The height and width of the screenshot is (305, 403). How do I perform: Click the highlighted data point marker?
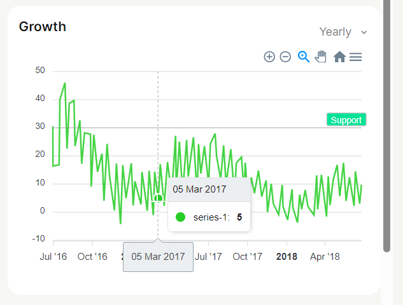(159, 198)
